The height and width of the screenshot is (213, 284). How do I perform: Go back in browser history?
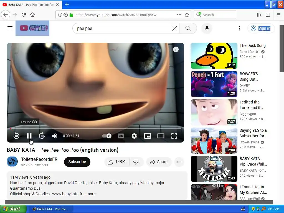click(x=6, y=15)
